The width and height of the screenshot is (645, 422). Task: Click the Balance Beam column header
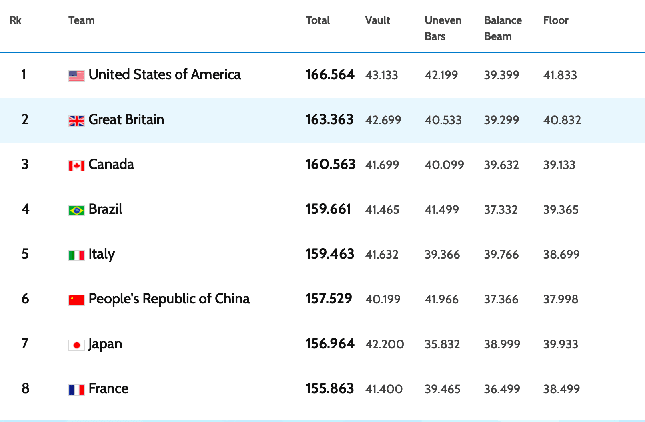pos(503,28)
